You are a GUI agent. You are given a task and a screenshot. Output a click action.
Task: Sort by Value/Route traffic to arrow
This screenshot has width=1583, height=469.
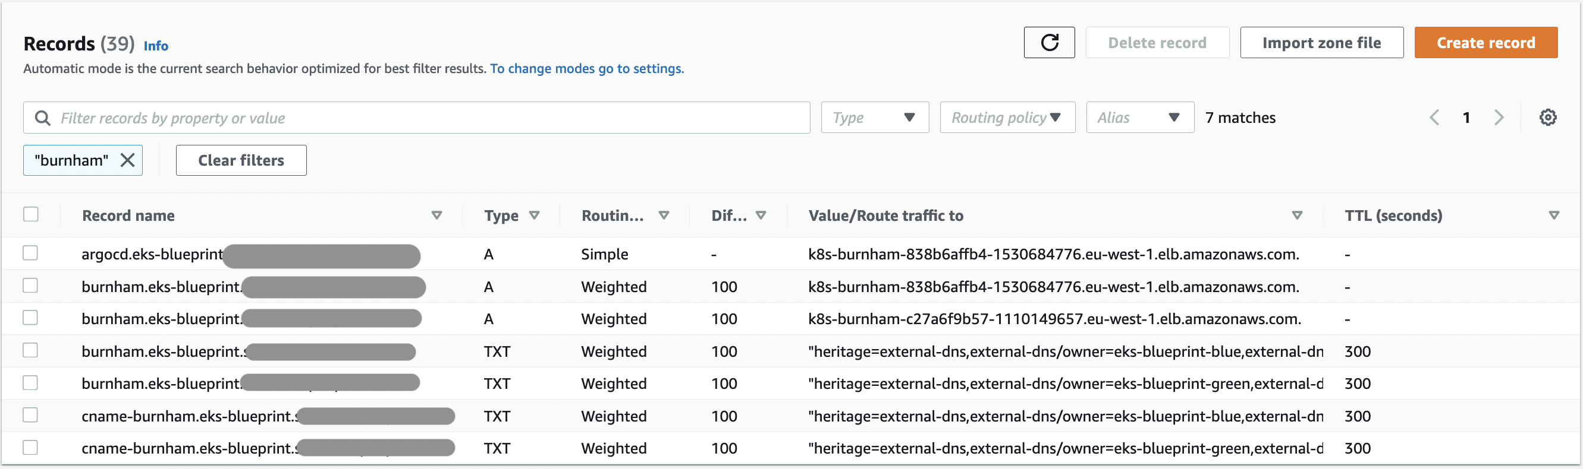(x=1296, y=216)
